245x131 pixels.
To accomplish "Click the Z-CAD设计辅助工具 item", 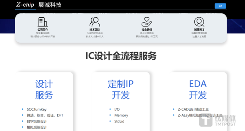I will [193, 109].
